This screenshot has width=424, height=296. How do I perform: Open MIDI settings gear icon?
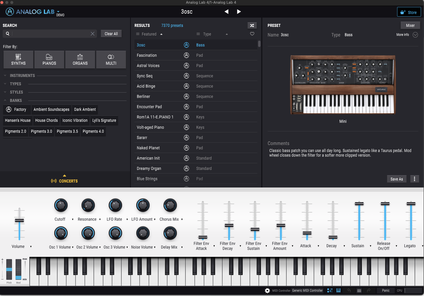tap(267, 290)
